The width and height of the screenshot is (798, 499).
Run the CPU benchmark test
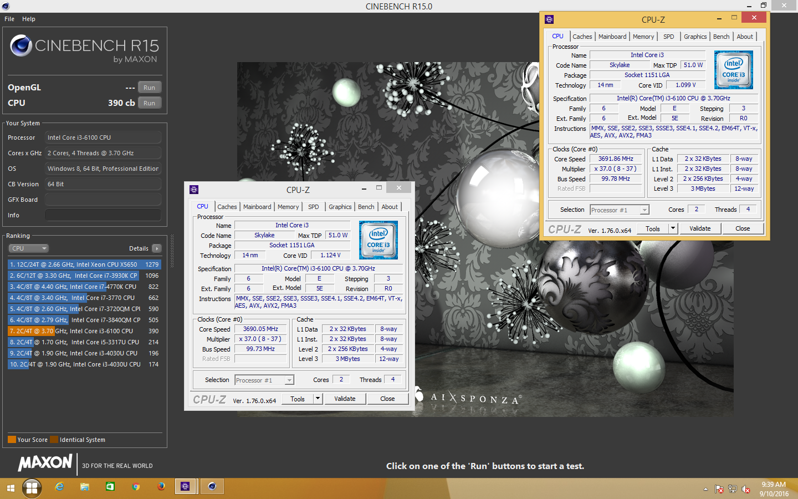(x=150, y=103)
